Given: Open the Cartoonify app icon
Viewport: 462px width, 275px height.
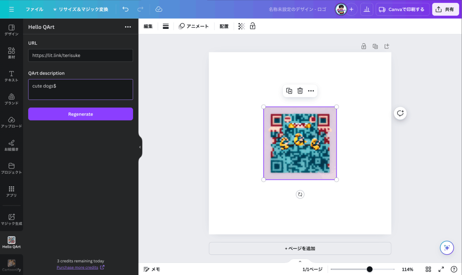Looking at the screenshot, I should 12,265.
